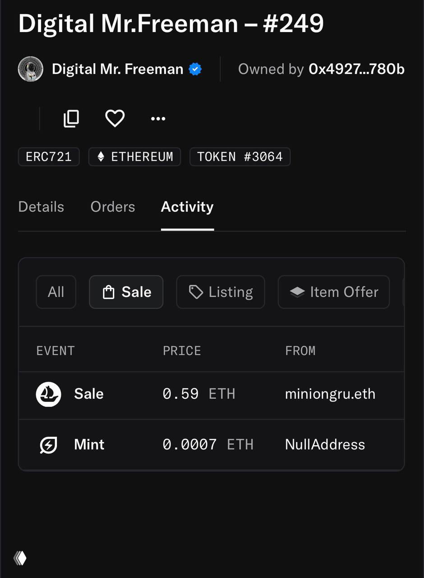
Task: Click the logo icon at bottom left
Action: click(x=20, y=558)
